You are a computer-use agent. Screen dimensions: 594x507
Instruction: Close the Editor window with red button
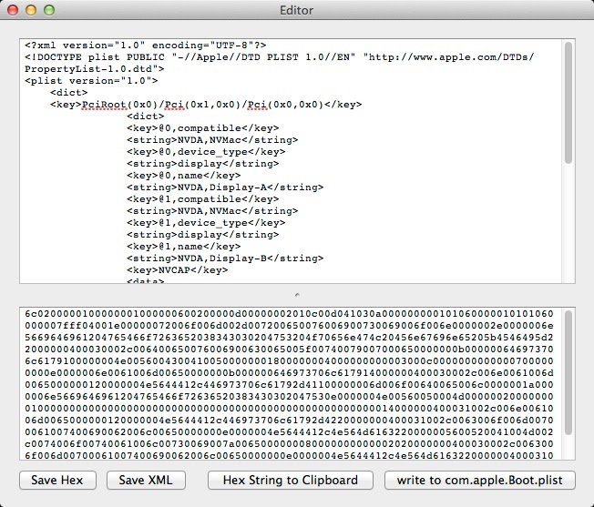click(13, 10)
